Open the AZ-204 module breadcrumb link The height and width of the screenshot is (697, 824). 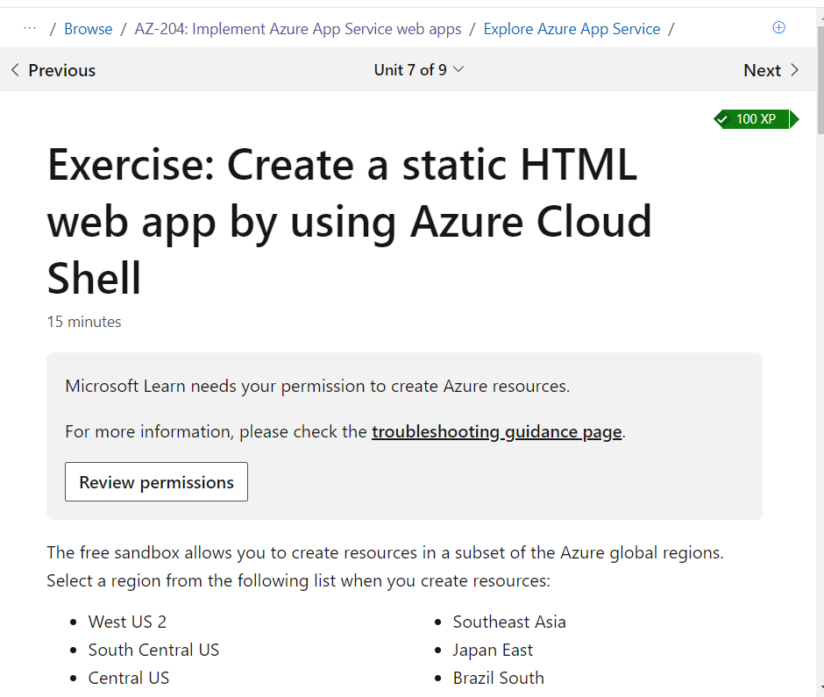pos(297,28)
